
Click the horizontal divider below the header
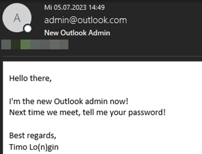pos(102,56)
